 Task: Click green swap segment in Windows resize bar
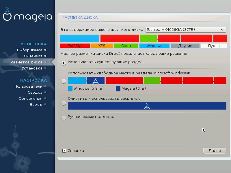tap(152, 80)
